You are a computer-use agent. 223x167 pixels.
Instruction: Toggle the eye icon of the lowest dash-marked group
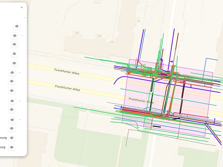(12, 120)
